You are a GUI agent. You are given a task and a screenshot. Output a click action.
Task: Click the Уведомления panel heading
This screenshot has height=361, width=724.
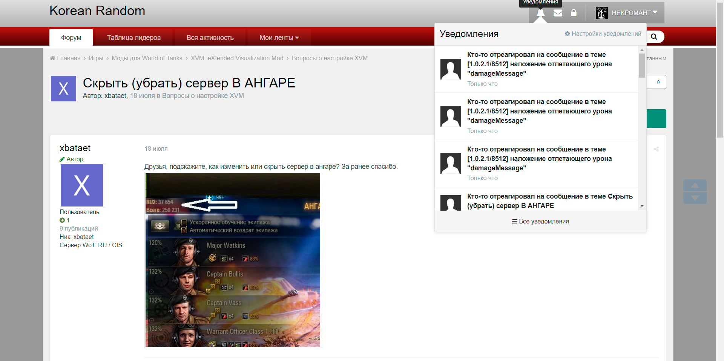pos(469,34)
